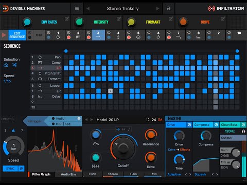Click the note icon in filter mode selector
The width and height of the screenshot is (247, 185).
tap(129, 129)
